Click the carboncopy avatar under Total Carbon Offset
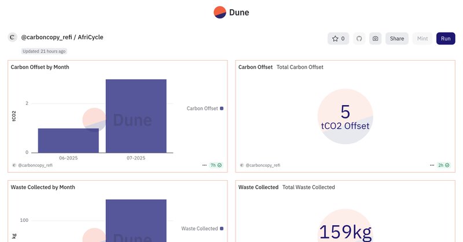Viewport: 463px width, 242px height. [x=242, y=165]
